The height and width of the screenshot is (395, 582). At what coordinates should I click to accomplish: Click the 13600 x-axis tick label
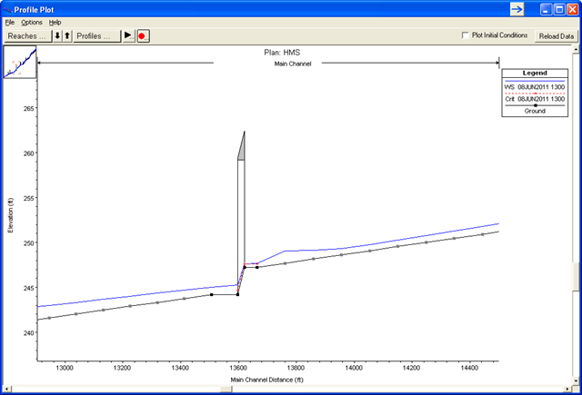tap(238, 368)
